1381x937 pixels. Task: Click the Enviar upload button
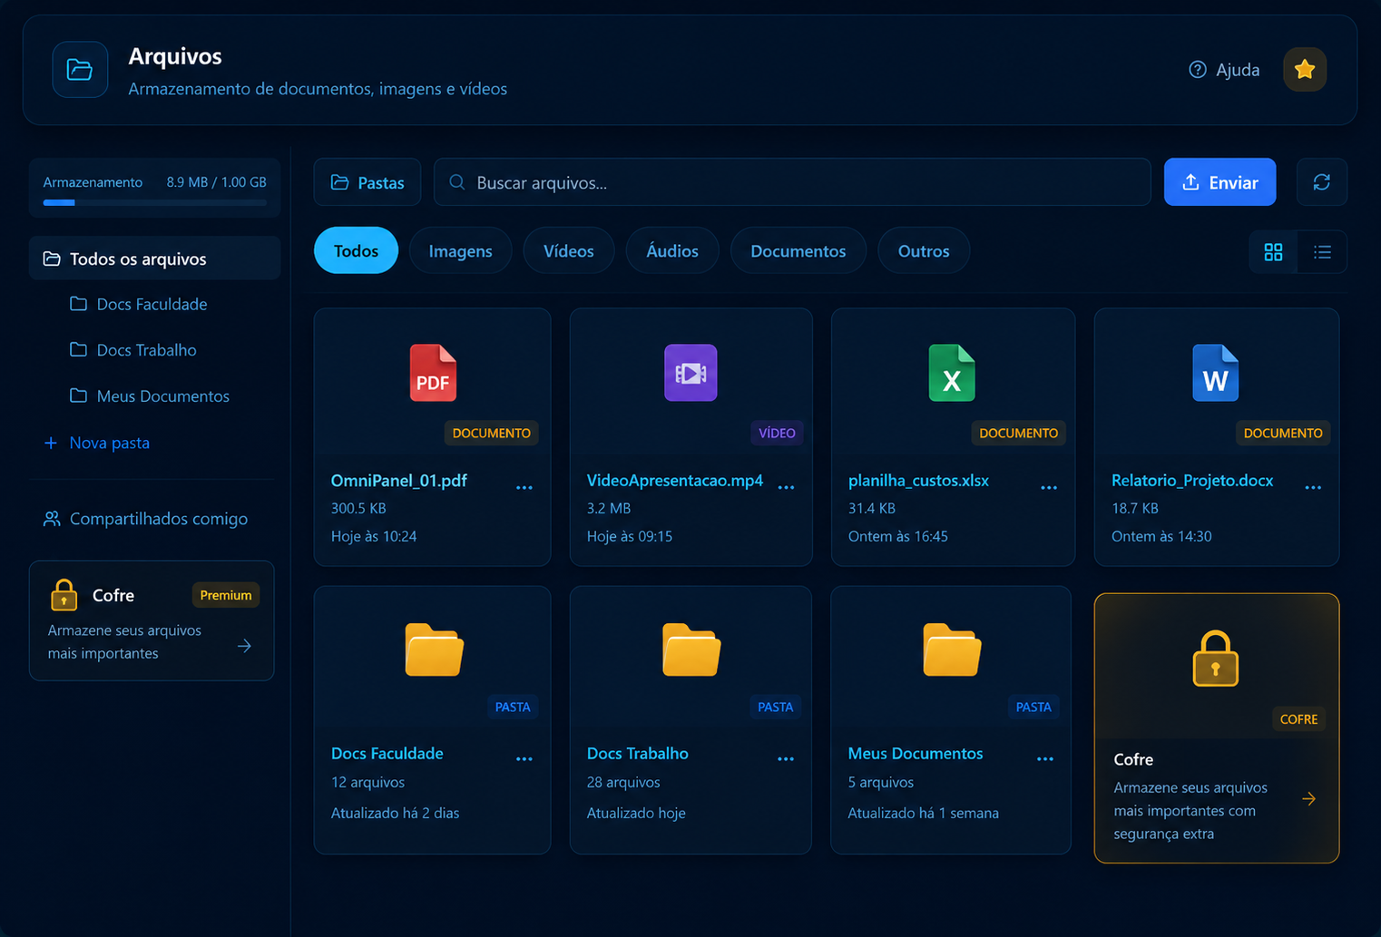[x=1219, y=182]
